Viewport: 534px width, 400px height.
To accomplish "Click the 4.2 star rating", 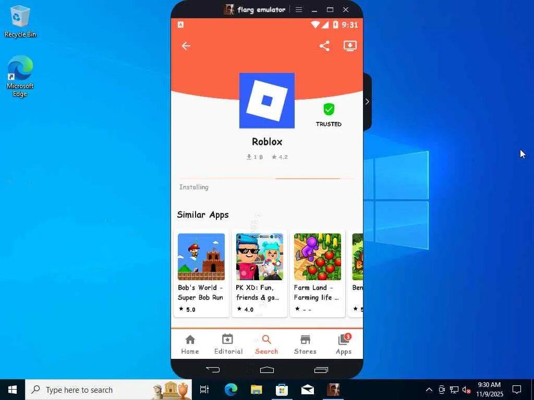I will (x=280, y=157).
